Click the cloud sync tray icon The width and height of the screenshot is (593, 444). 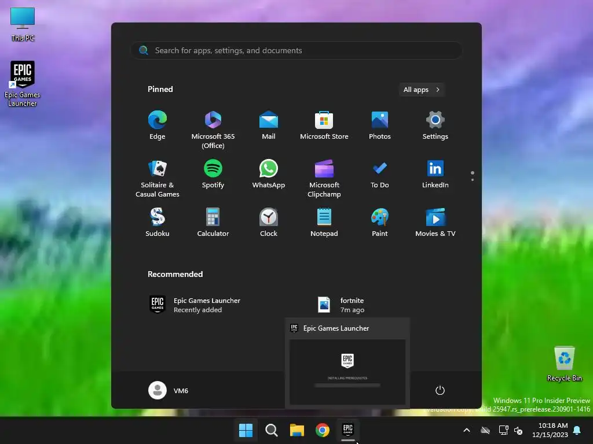[485, 430]
